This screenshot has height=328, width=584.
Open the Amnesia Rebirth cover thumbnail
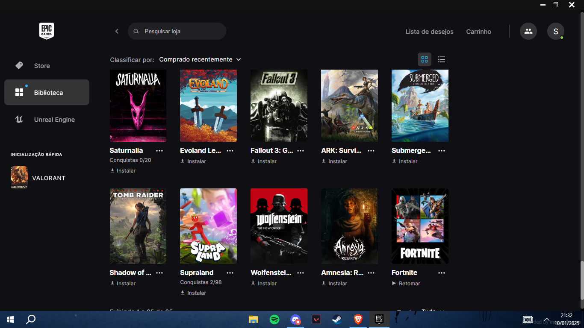(349, 226)
